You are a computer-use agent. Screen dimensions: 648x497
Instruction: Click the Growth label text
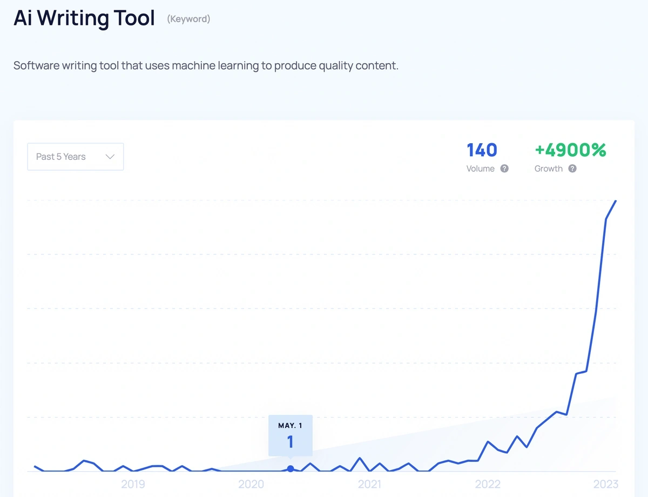click(x=549, y=169)
